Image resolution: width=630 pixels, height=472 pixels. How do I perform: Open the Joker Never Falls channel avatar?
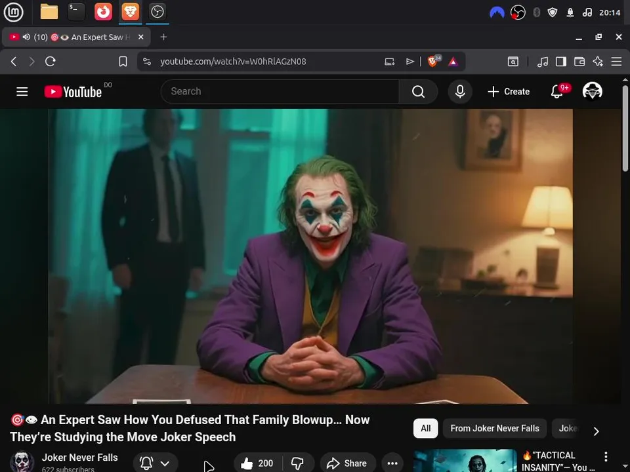coord(22,462)
